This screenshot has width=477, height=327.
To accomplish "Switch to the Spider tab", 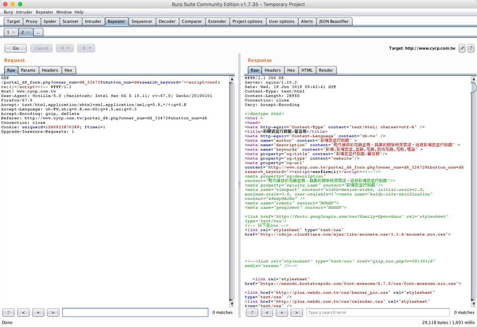I will [50, 21].
